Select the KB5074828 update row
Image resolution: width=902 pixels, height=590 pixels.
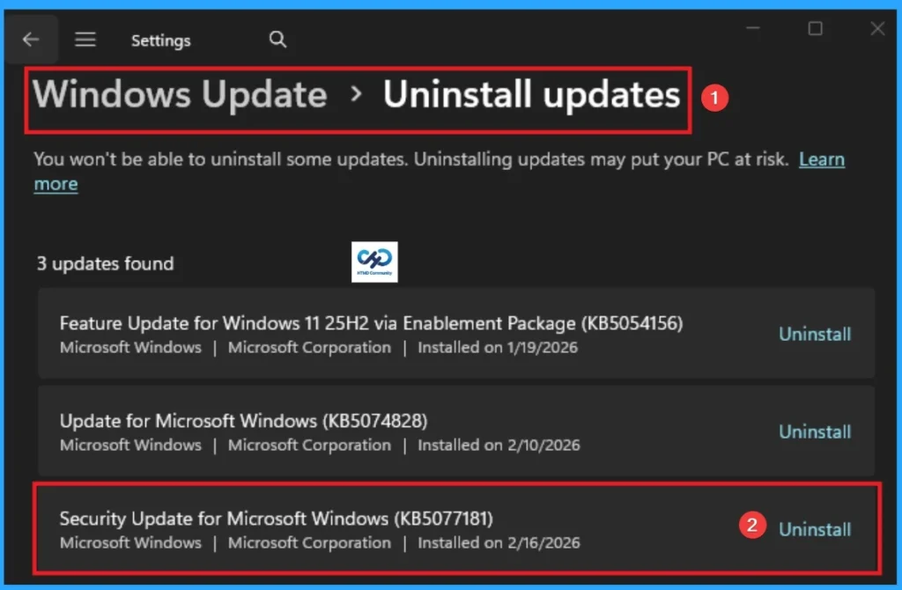click(242, 421)
